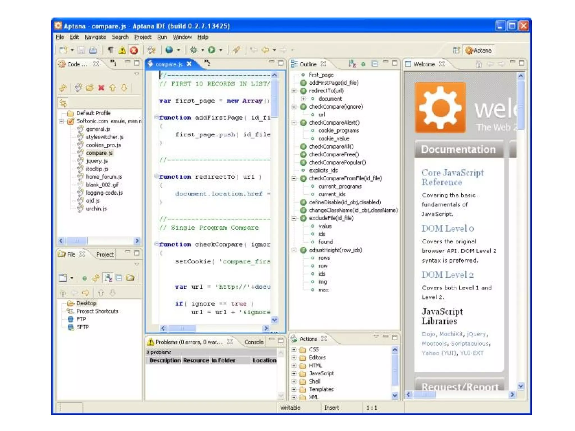Collapse the adjustHeight(row_ids) outline node
The image size is (575, 431).
pos(294,250)
